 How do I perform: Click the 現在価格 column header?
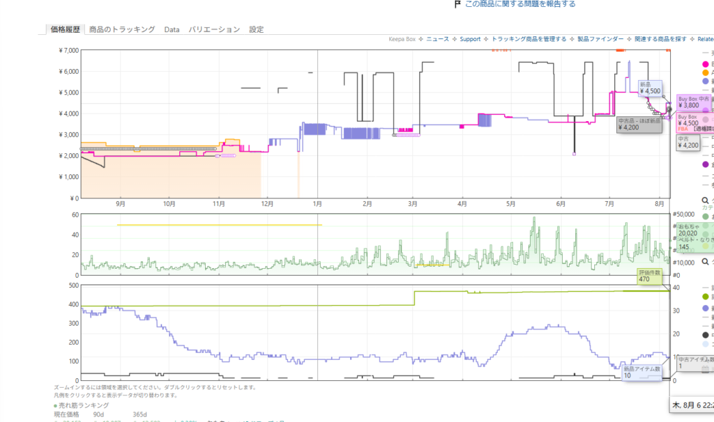66,415
